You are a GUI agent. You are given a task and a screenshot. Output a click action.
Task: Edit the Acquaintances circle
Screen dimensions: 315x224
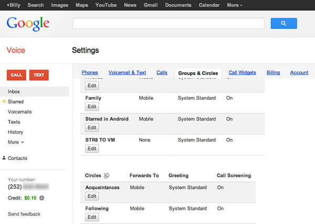(92, 196)
